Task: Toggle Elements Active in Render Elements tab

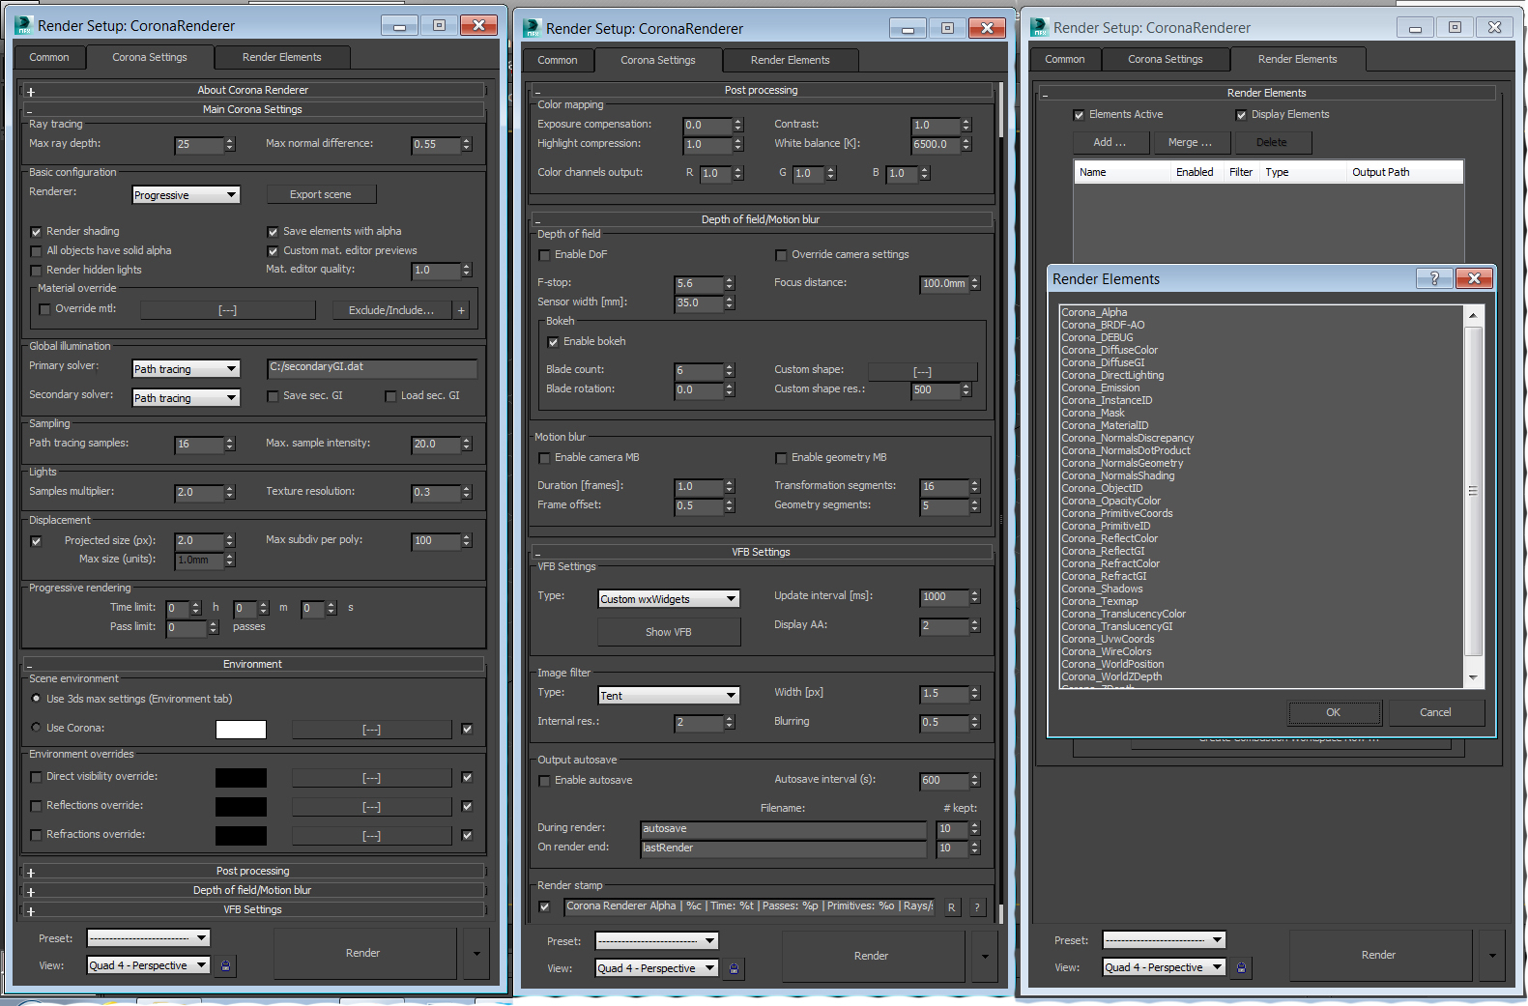Action: pos(1079,115)
